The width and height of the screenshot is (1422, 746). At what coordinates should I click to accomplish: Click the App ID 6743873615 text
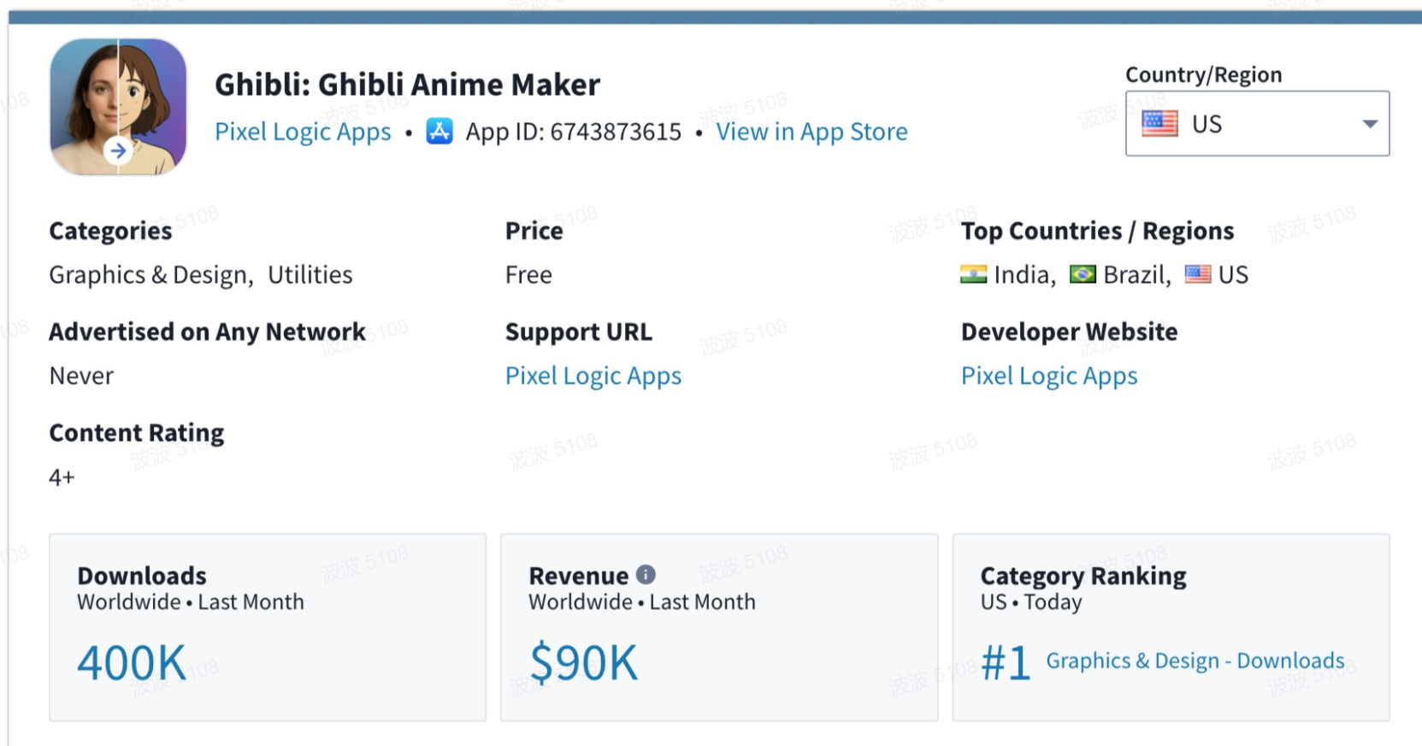(x=573, y=132)
